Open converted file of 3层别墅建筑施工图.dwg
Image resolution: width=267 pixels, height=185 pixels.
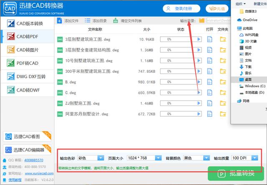pyautogui.click(x=209, y=39)
